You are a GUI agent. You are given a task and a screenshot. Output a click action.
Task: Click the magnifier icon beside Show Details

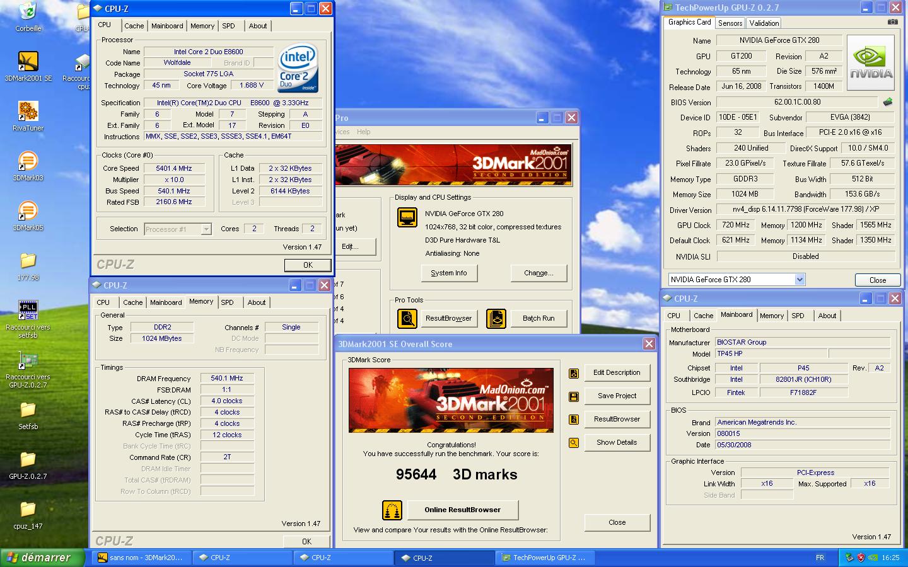tap(574, 443)
